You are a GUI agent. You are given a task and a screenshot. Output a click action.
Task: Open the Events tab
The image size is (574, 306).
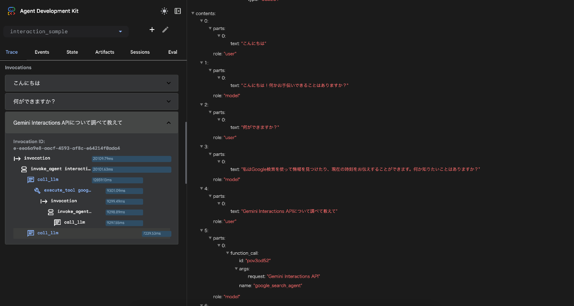42,52
